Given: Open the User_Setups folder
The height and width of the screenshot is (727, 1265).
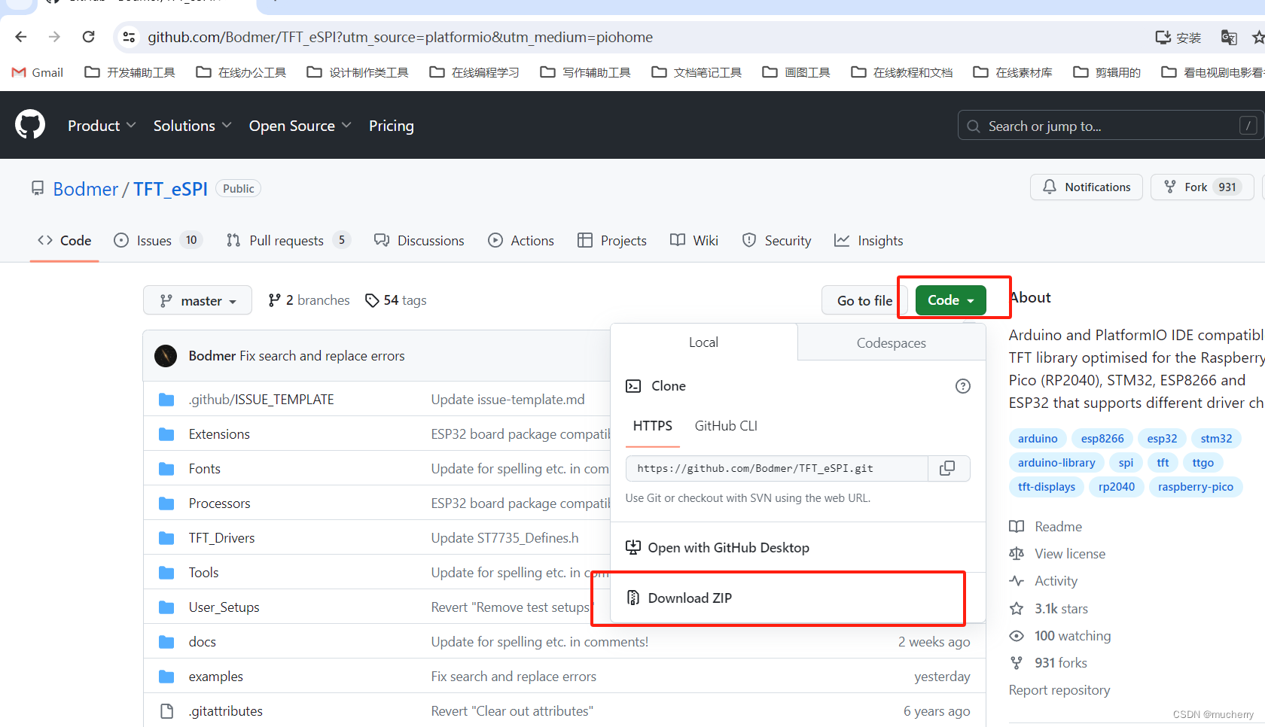Looking at the screenshot, I should [x=224, y=607].
